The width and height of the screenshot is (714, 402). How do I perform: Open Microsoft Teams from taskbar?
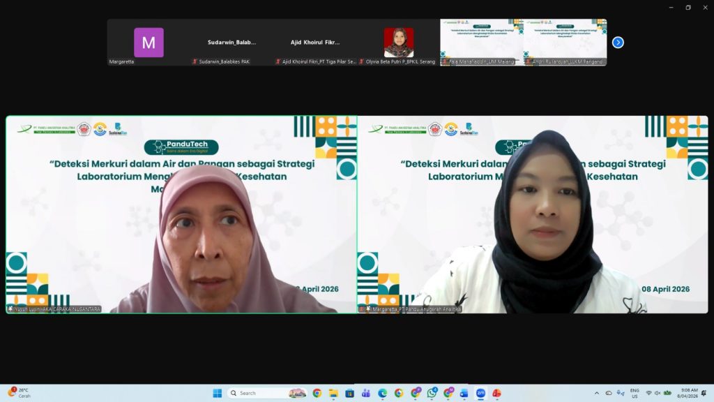point(366,393)
